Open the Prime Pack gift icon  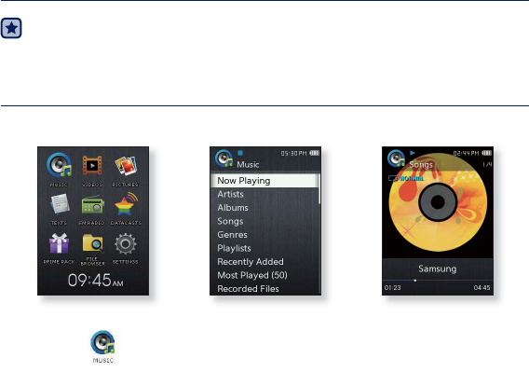click(x=59, y=243)
